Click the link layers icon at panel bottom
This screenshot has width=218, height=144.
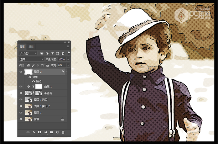28,132
